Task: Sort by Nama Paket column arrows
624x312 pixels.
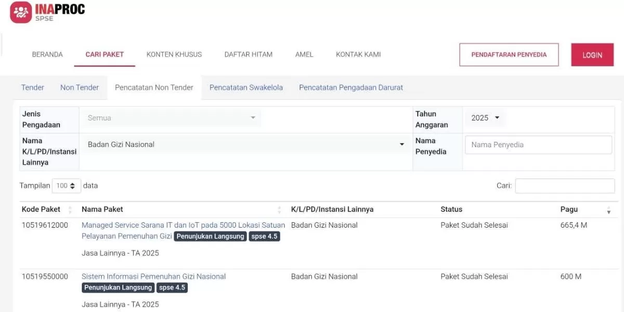Action: pyautogui.click(x=279, y=210)
